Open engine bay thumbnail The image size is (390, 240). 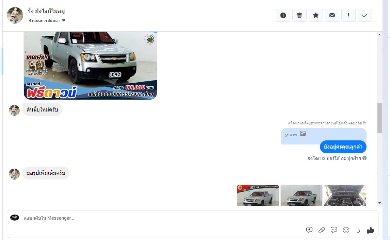point(345,195)
